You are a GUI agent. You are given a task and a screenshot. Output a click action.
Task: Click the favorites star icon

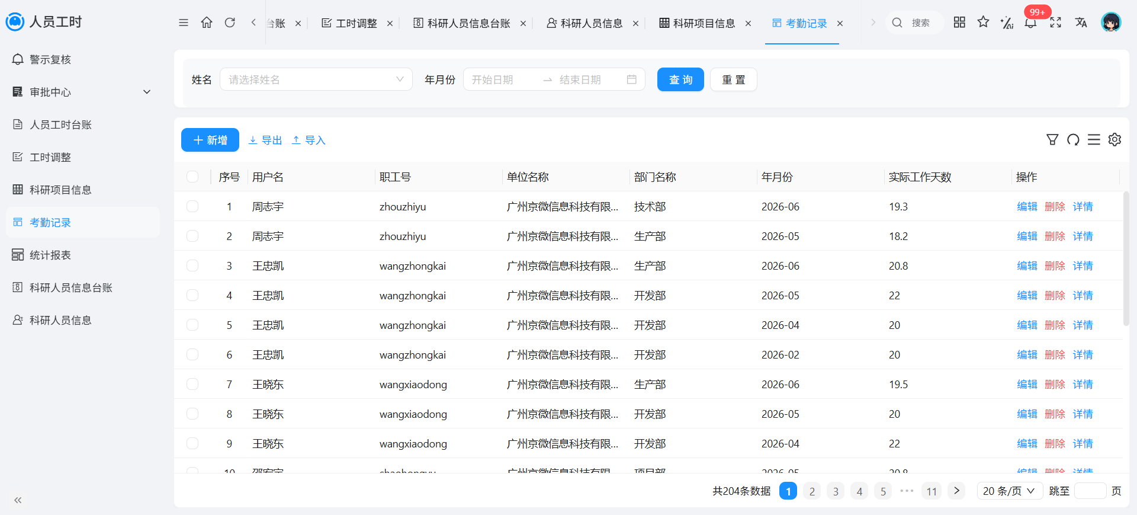983,23
